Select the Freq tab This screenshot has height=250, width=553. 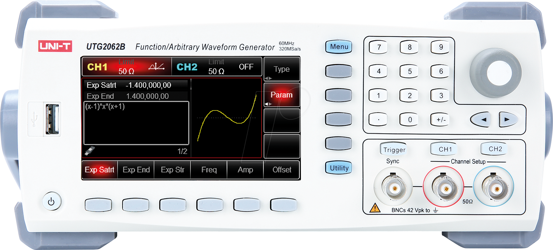coord(209,170)
